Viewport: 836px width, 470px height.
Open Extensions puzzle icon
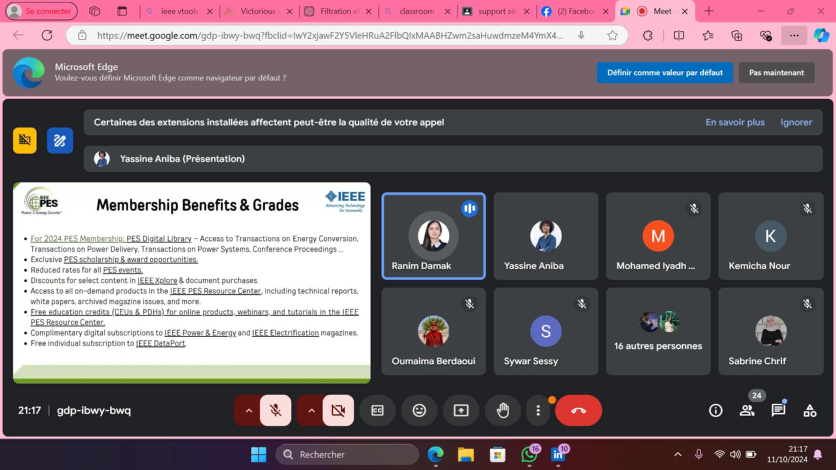pyautogui.click(x=647, y=35)
